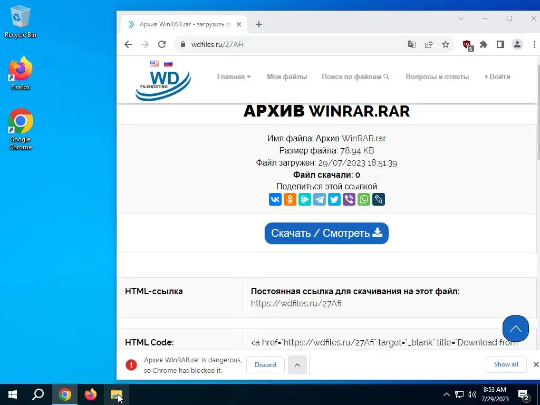
Task: View site information lock icon
Action: tap(183, 44)
